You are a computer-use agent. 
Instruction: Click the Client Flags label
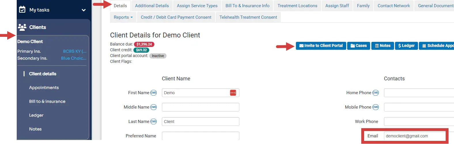click(121, 61)
